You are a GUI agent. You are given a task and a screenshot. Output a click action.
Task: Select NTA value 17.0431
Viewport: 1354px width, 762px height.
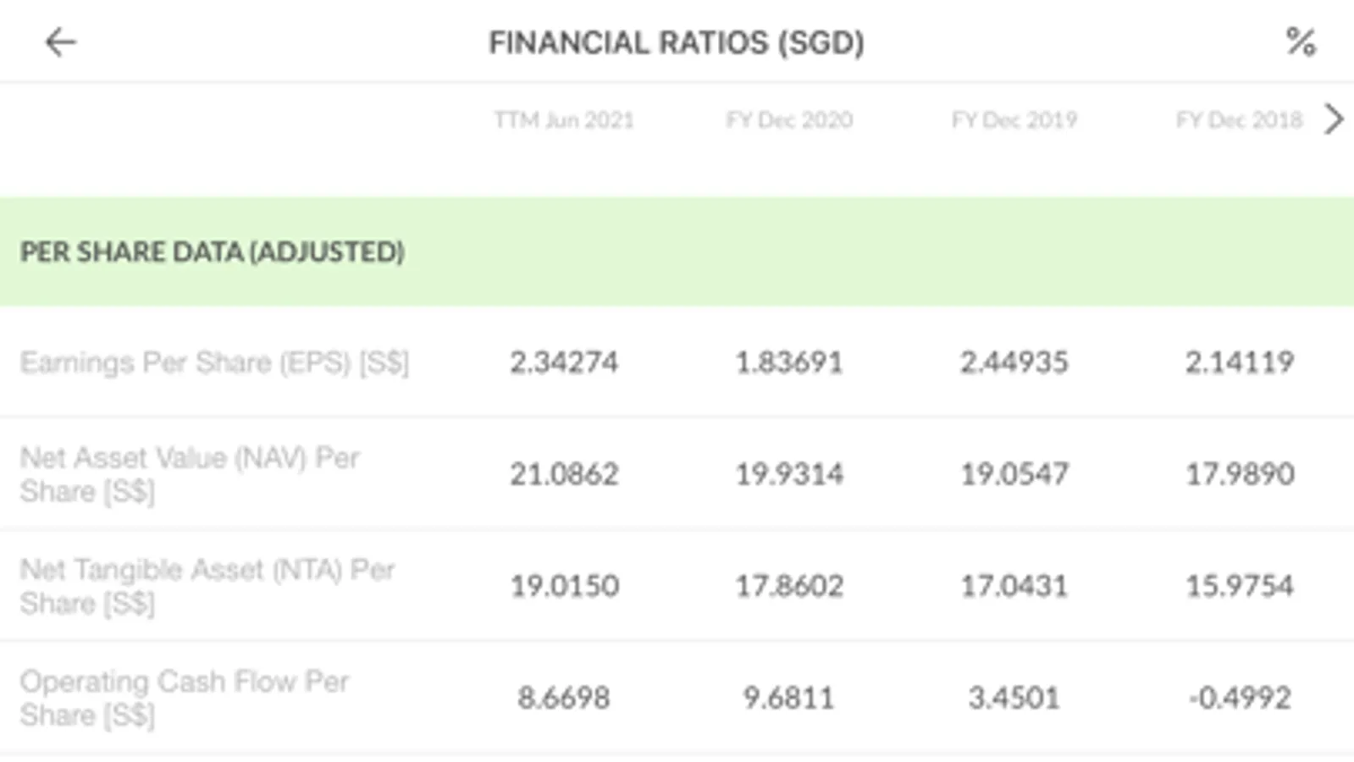[1014, 586]
